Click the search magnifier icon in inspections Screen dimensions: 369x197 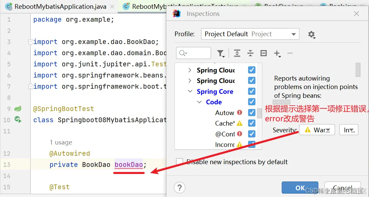[183, 53]
